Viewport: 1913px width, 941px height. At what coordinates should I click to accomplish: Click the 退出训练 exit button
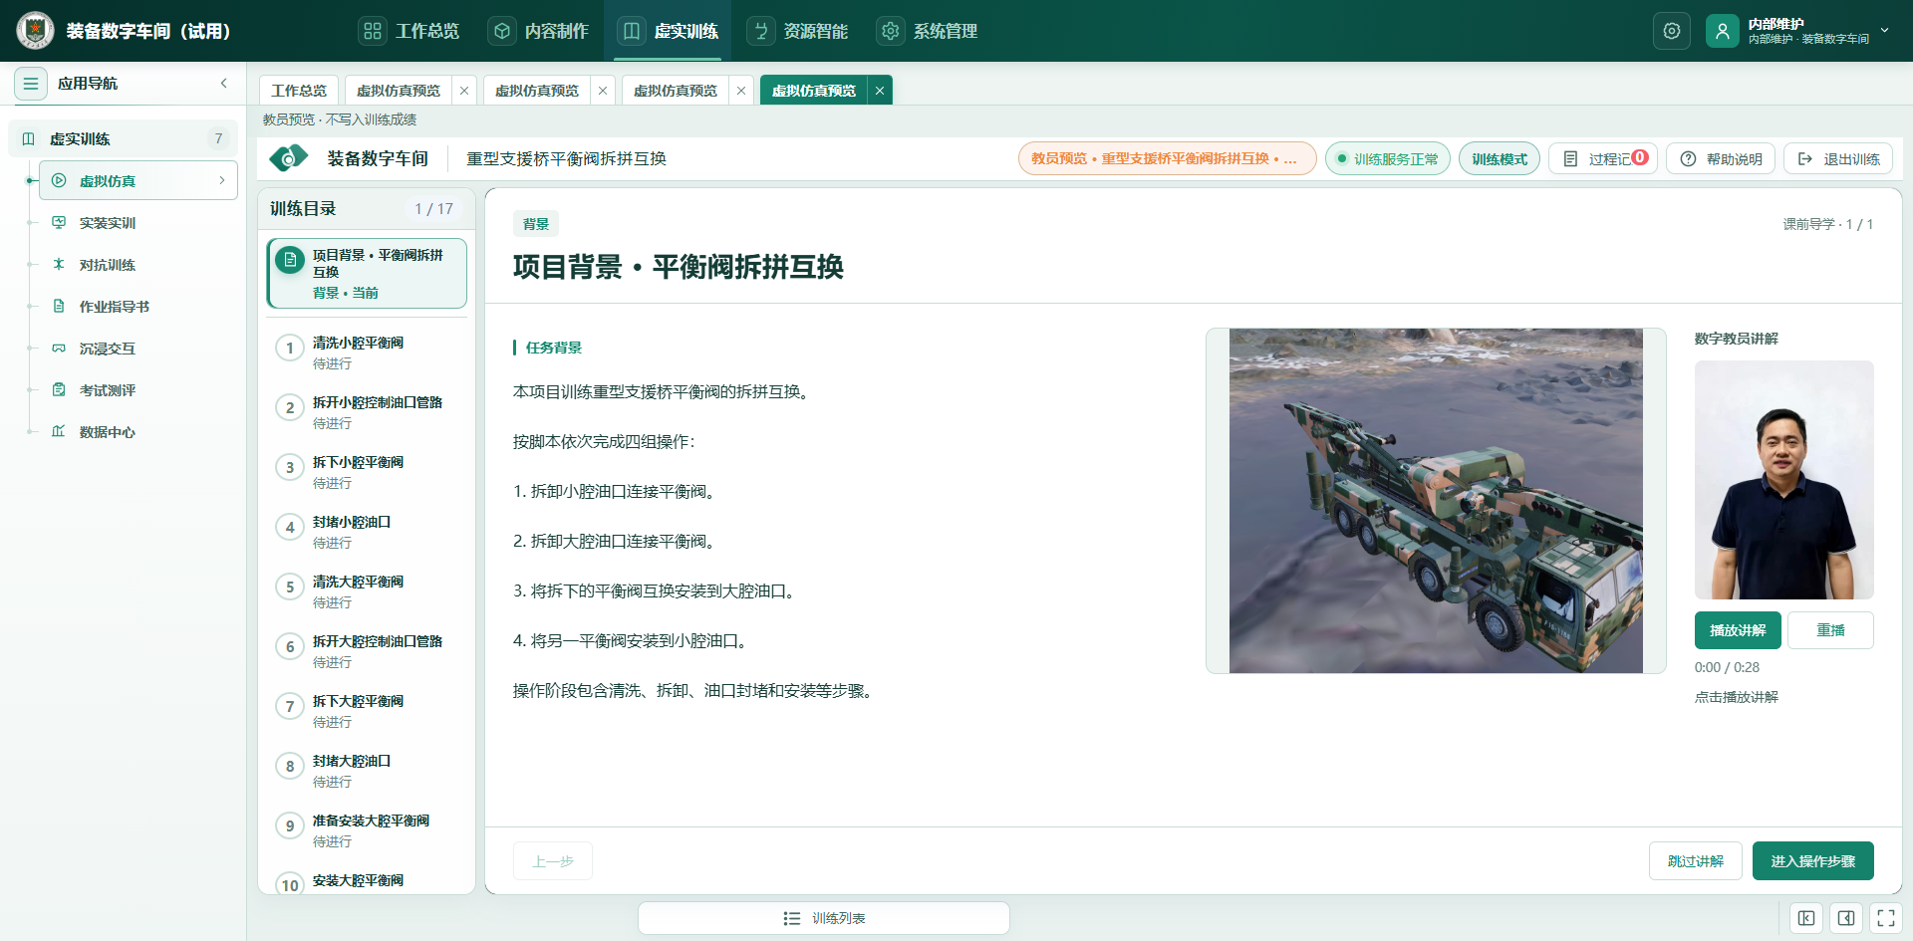(x=1838, y=158)
